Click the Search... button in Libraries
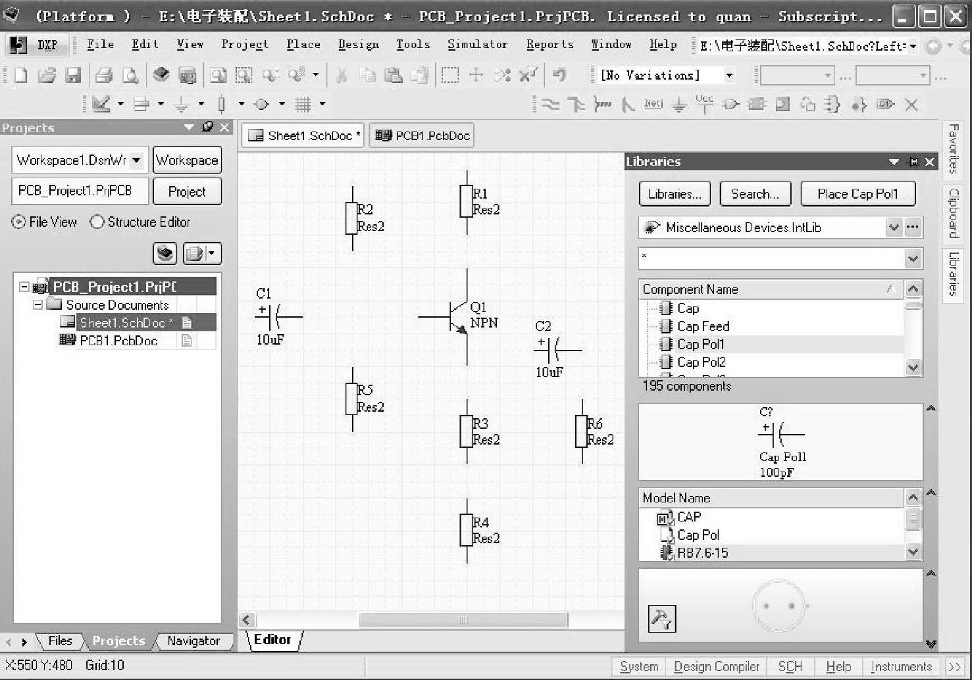This screenshot has height=680, width=972. coord(755,194)
